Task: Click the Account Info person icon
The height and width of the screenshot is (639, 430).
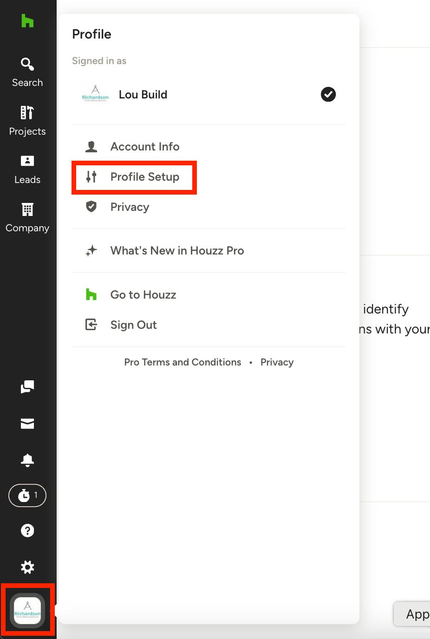Action: [x=91, y=147]
